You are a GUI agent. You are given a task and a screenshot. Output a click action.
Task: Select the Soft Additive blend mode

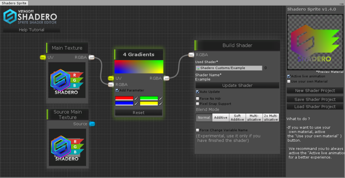238,117
